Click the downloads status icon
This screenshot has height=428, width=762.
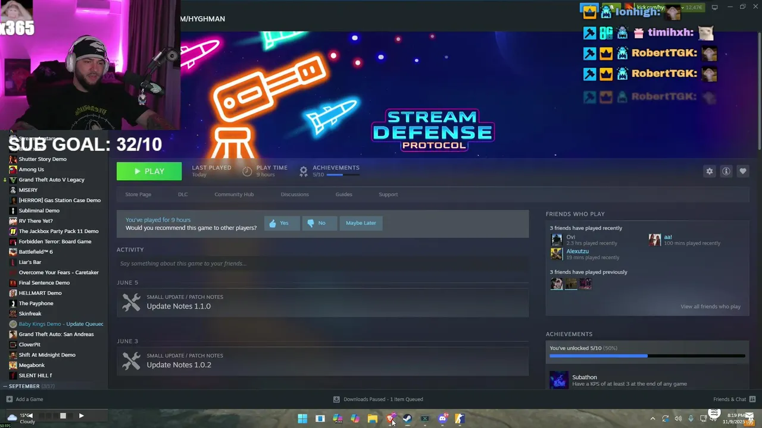[336, 399]
